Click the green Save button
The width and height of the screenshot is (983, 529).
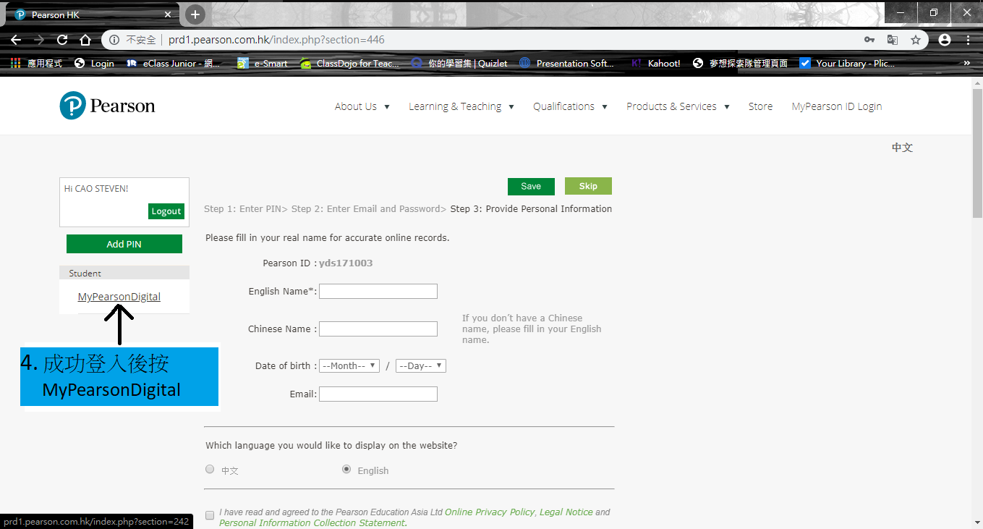pyautogui.click(x=531, y=186)
